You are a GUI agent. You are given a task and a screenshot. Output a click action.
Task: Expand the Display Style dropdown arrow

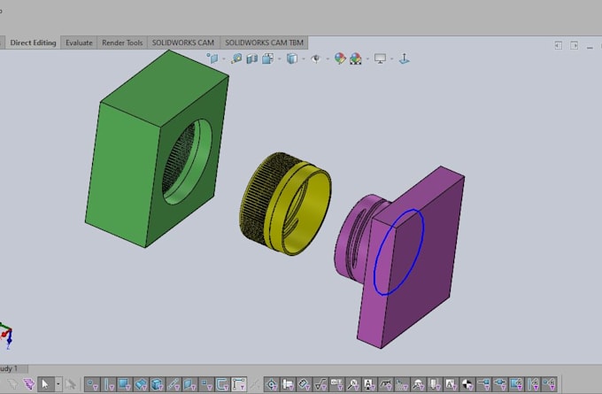point(304,58)
